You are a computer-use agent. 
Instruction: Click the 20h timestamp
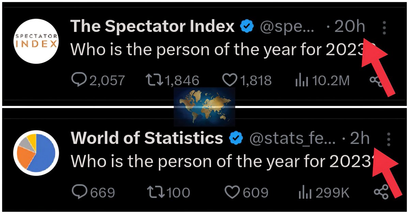349,26
